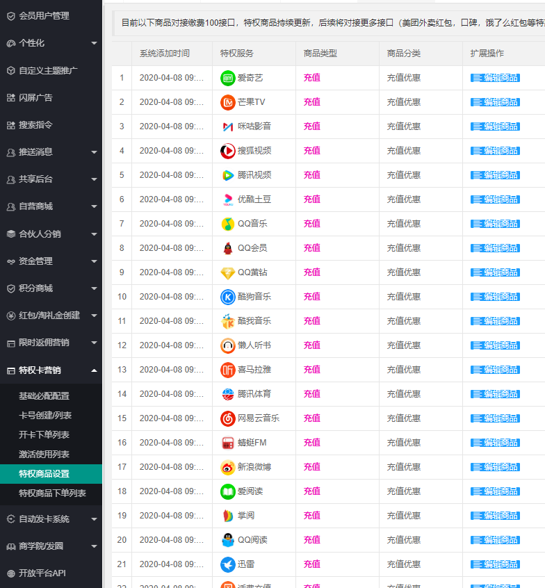Click the 咪咕影音 logo icon

pos(228,126)
